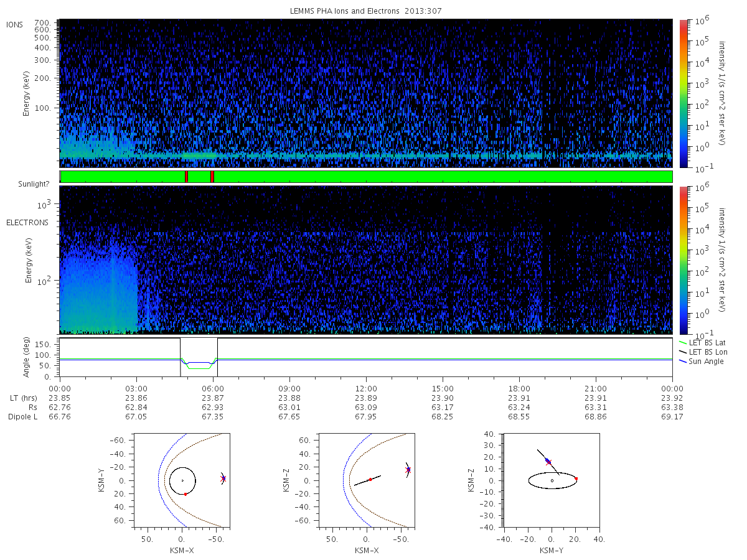Click the blue bow shock curve in KSM-X/KSM-Z plot
Viewport: 747px width, 560px height.
tap(344, 479)
